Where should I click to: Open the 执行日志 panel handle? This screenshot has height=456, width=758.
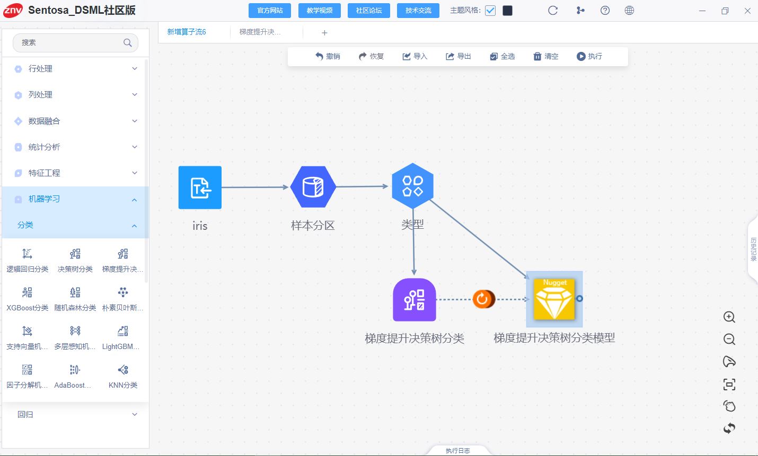point(457,451)
